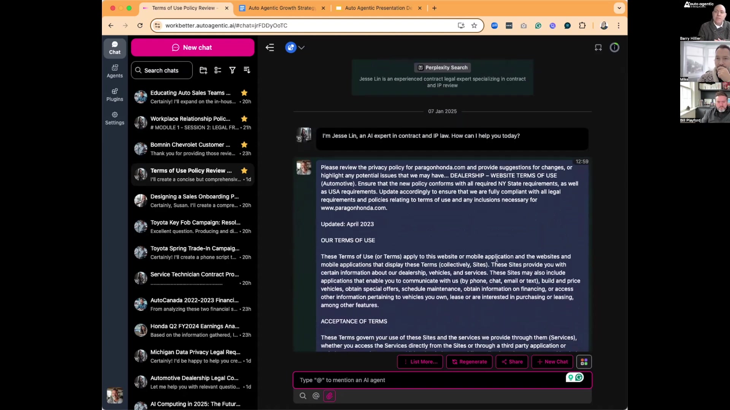Click the attachment paperclip icon

coord(329,396)
